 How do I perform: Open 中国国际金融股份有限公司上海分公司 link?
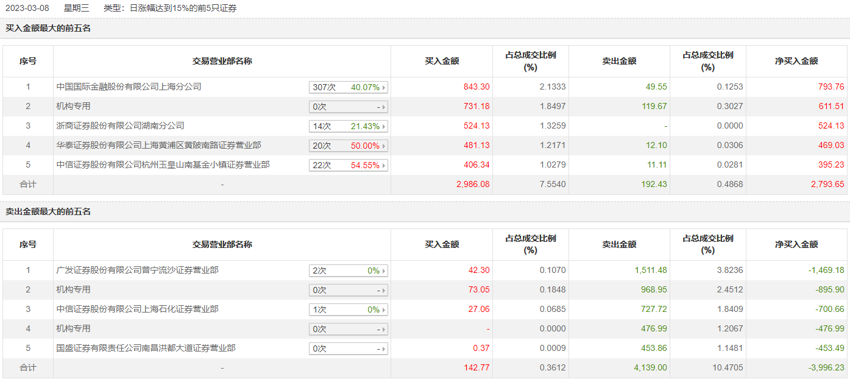pyautogui.click(x=129, y=87)
